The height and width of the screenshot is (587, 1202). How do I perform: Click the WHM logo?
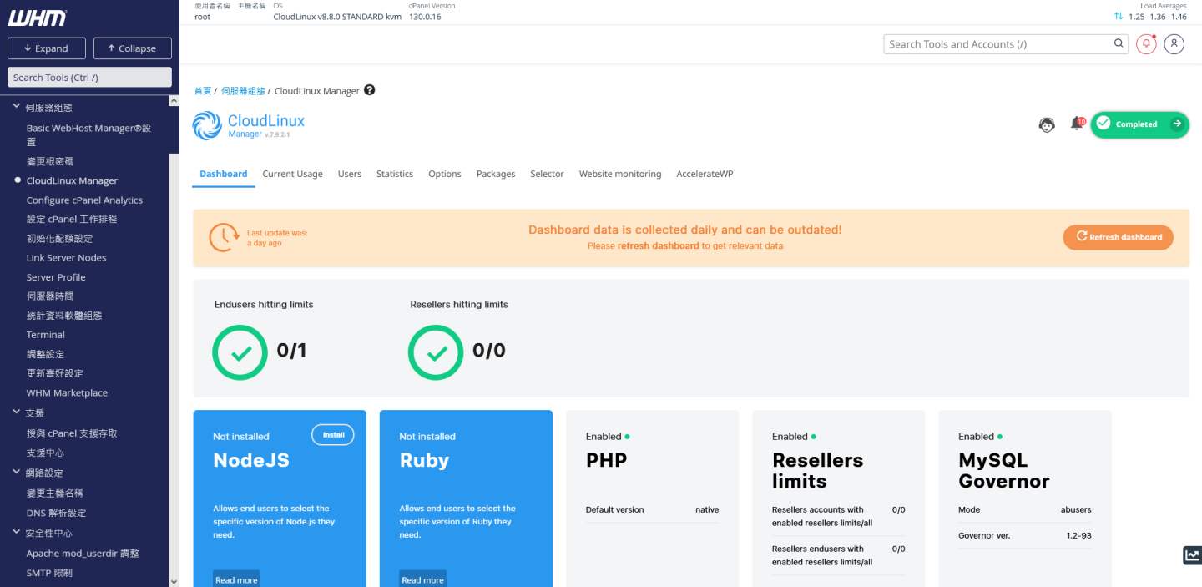[38, 18]
